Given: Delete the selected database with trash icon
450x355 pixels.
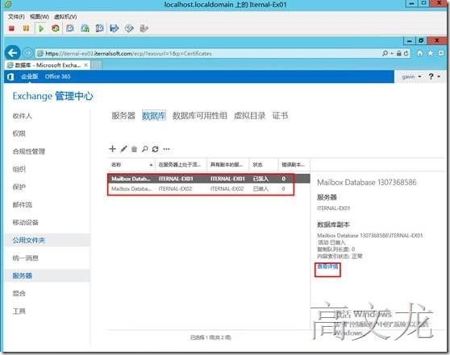Looking at the screenshot, I should 134,149.
